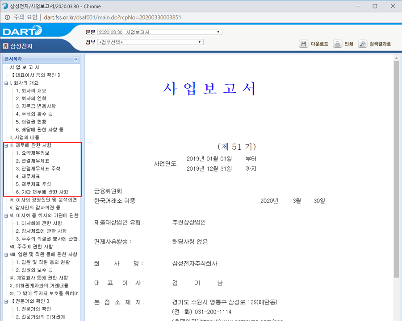The height and width of the screenshot is (321, 402).
Task: Select 6. 기타 재무에 관한 사항
Action: pos(42,192)
